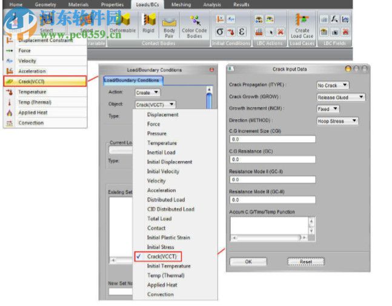Image resolution: width=392 pixels, height=306 pixels.
Task: Activate Color Code Bodies tool
Action: (x=194, y=27)
